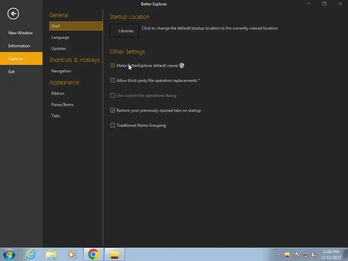Click the 'General' category heading
Image resolution: width=348 pixels, height=261 pixels.
[x=58, y=15]
